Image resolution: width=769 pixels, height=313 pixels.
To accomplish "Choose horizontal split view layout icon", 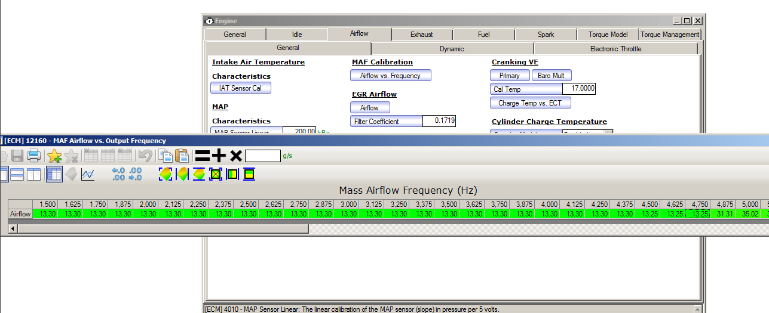I will (17, 175).
